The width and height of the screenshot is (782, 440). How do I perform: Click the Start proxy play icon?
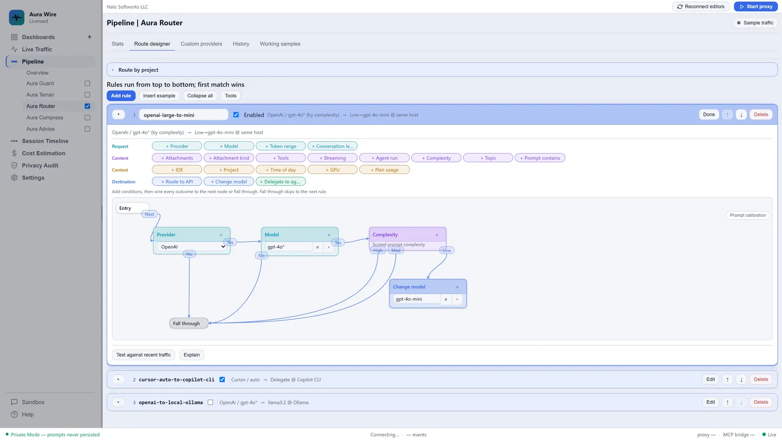point(741,7)
